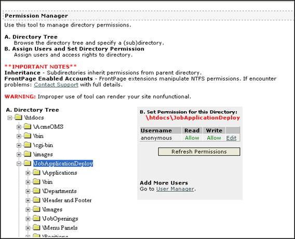
Task: Click the htdocs root folder icon
Action: 19,117
